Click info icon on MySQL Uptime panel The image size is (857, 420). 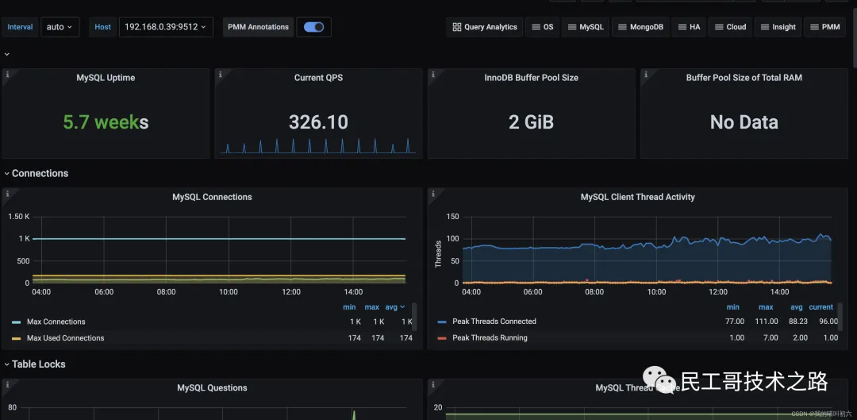coord(8,75)
